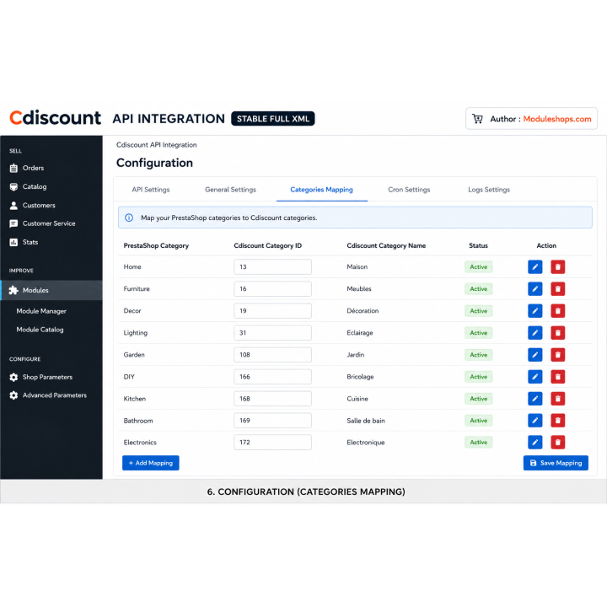607x607 pixels.
Task: Click the shopping cart icon near Author
Action: pos(477,119)
